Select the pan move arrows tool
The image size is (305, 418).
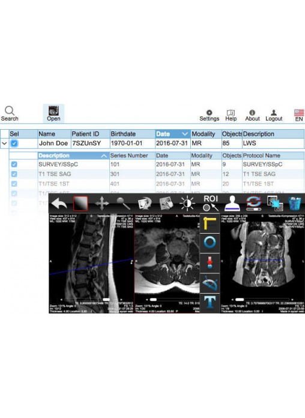[x=102, y=204]
